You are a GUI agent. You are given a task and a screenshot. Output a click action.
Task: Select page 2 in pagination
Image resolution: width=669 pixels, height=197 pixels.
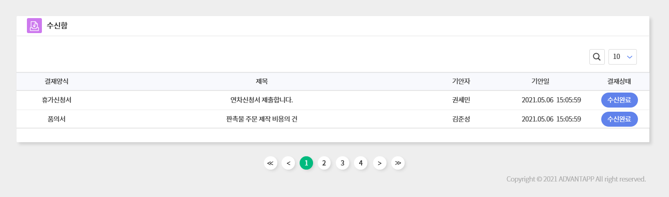(x=324, y=163)
